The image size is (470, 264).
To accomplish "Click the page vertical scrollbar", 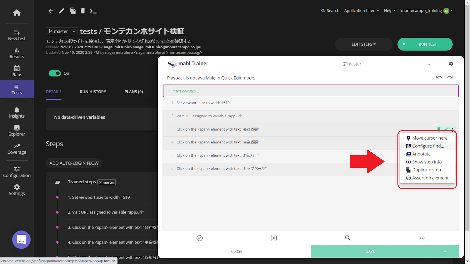I will click(467, 117).
